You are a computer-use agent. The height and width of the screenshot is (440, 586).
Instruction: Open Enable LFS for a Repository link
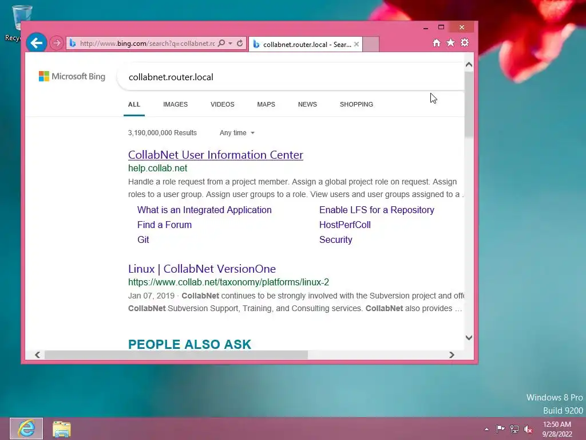377,210
